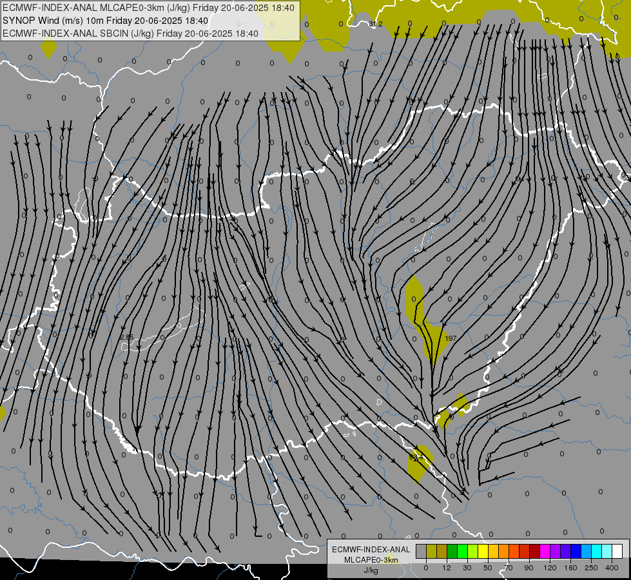The height and width of the screenshot is (580, 631).
Task: Click the bright green legend swatch
Action: pos(463,551)
